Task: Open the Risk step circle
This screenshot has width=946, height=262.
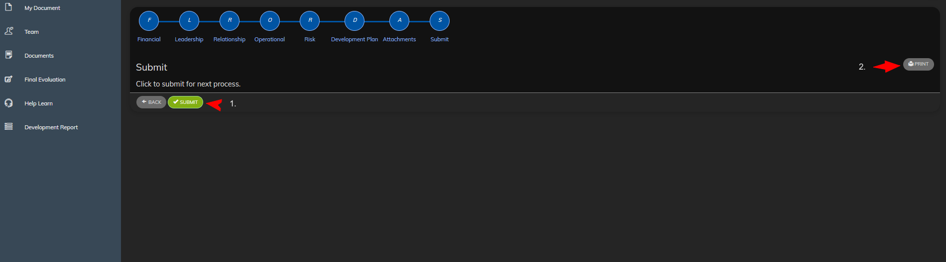Action: coord(310,21)
